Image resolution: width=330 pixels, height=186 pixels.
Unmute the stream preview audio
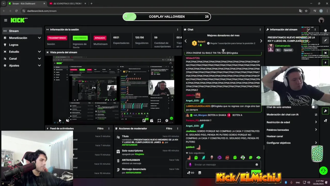tap(68, 120)
